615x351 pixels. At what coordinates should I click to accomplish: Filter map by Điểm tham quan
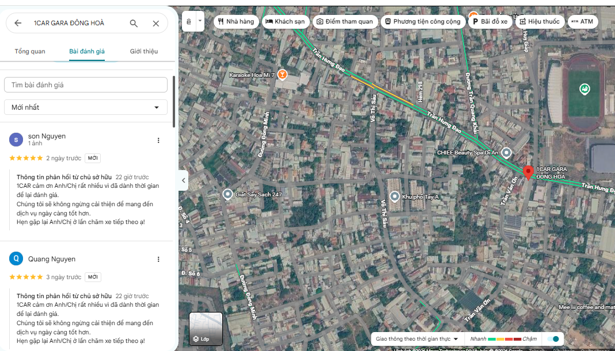click(345, 21)
